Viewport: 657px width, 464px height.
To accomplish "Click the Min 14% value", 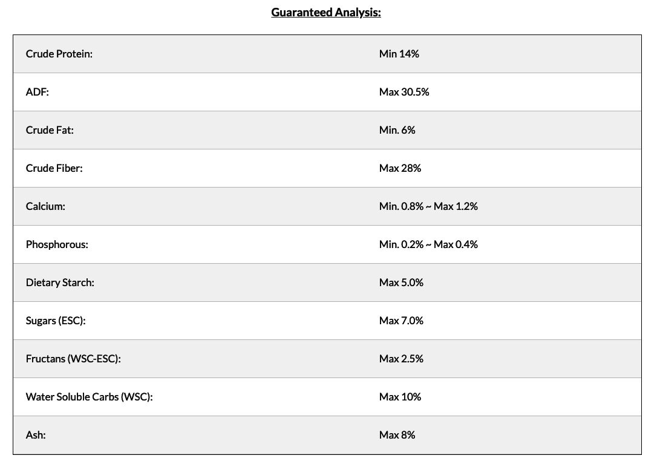I will coord(399,54).
